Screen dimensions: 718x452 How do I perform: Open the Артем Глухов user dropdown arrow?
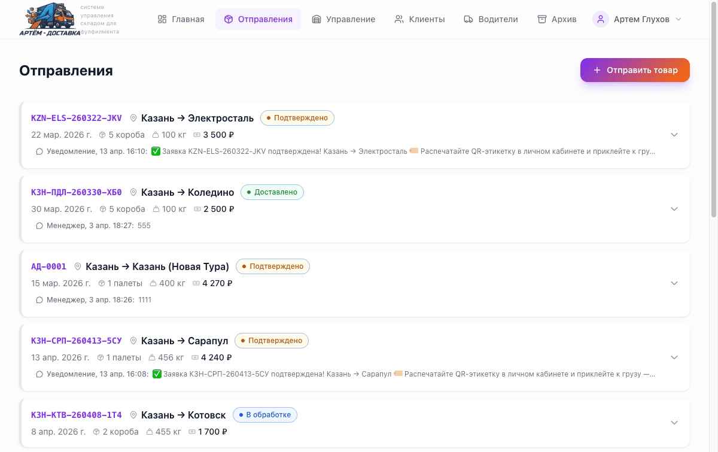tap(679, 19)
